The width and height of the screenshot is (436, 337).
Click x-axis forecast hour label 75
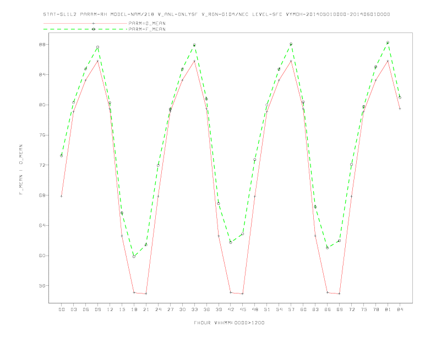pos(364,309)
